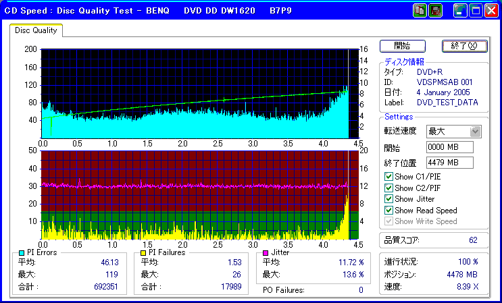502x303 pixels.
Task: Toggle Show C2/PIF checkbox
Action: [x=388, y=188]
